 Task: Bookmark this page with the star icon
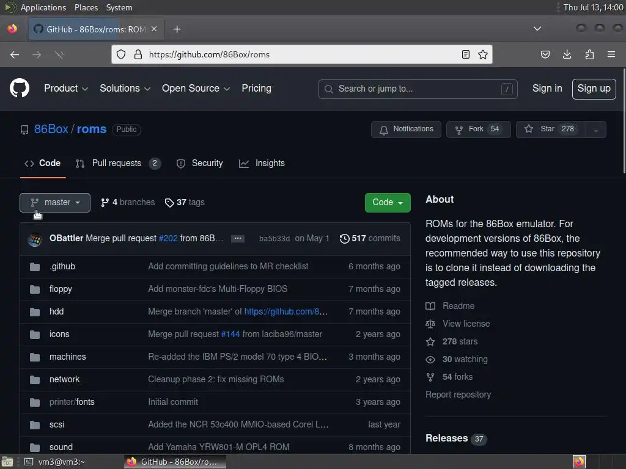point(483,54)
